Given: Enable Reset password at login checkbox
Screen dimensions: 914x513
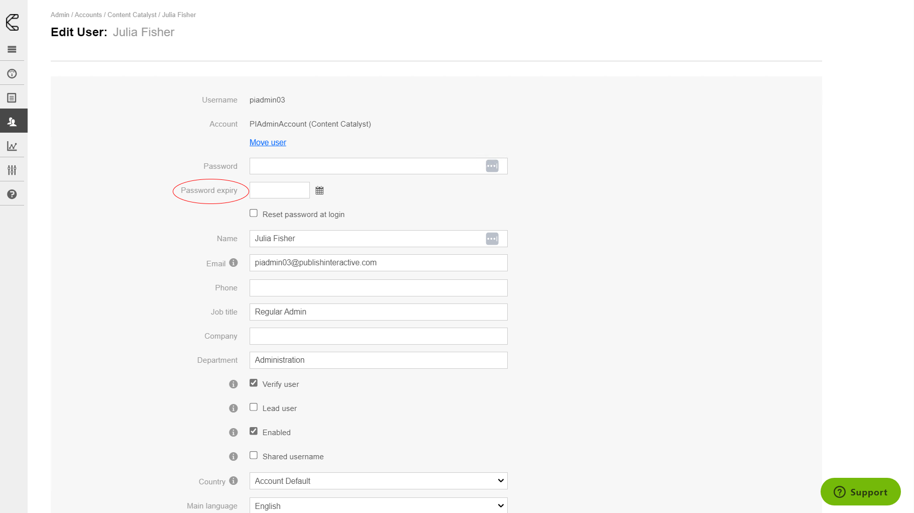Looking at the screenshot, I should (x=254, y=214).
